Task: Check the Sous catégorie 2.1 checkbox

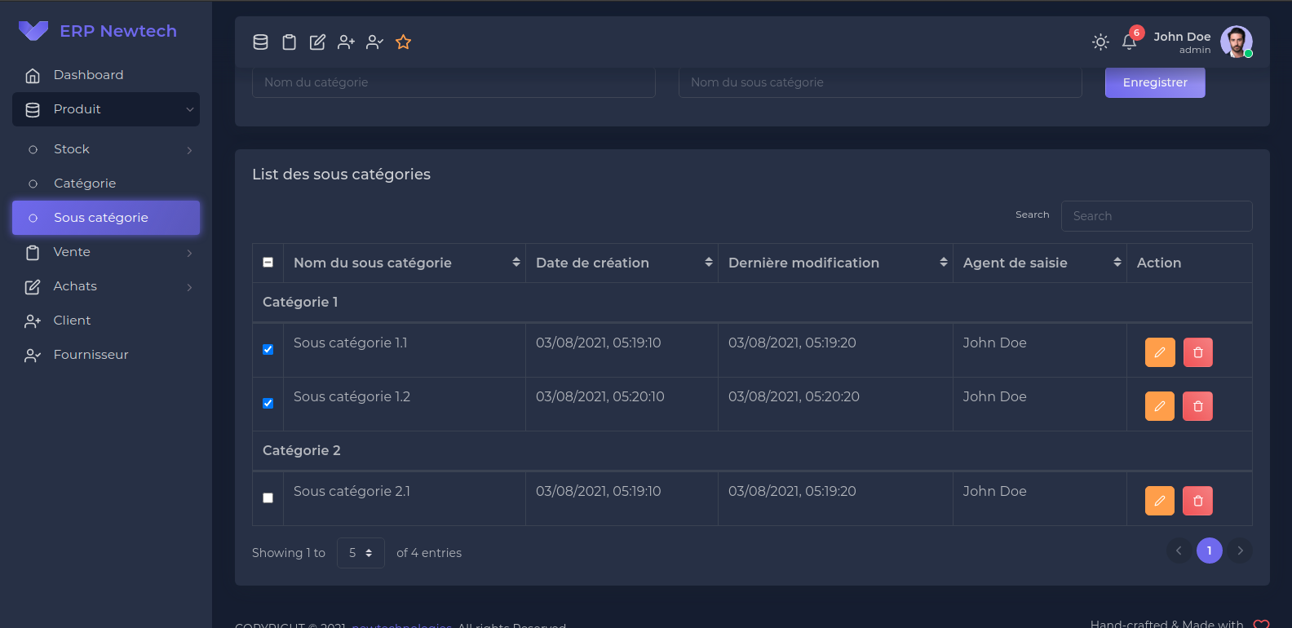Action: click(268, 498)
